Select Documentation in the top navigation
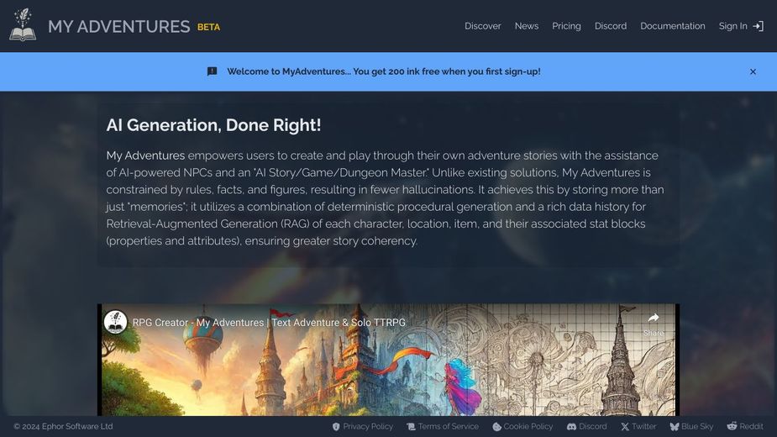The image size is (777, 437). [x=672, y=26]
